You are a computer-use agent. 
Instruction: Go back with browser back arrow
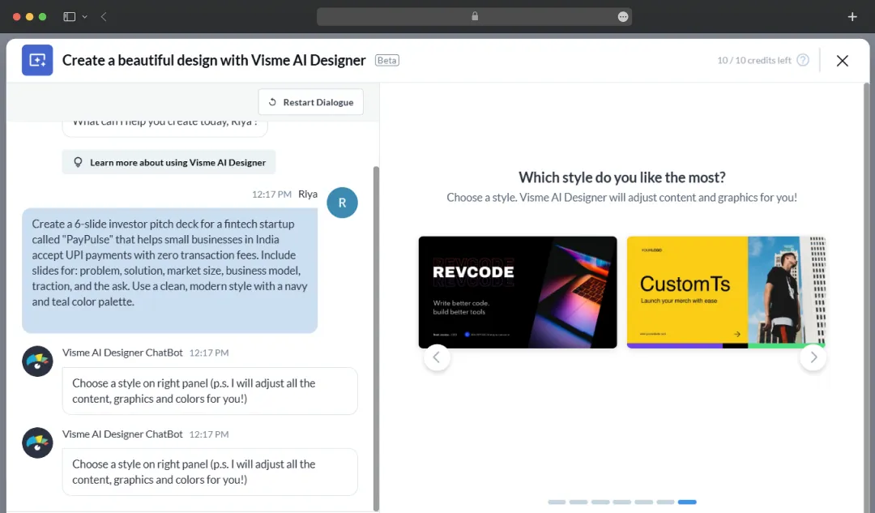pos(104,17)
